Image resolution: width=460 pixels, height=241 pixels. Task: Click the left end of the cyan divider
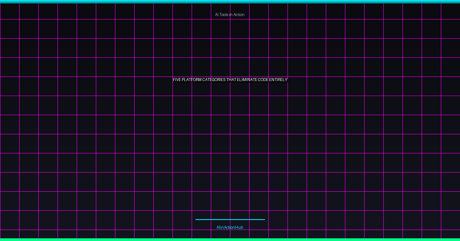pyautogui.click(x=197, y=220)
